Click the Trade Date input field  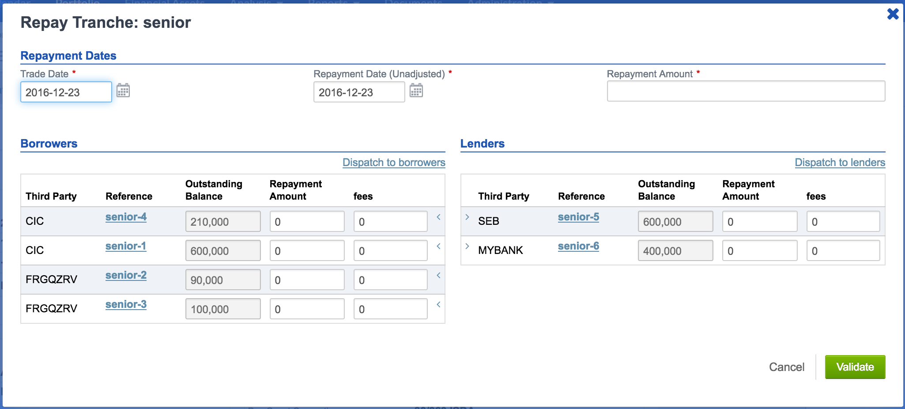pyautogui.click(x=66, y=92)
